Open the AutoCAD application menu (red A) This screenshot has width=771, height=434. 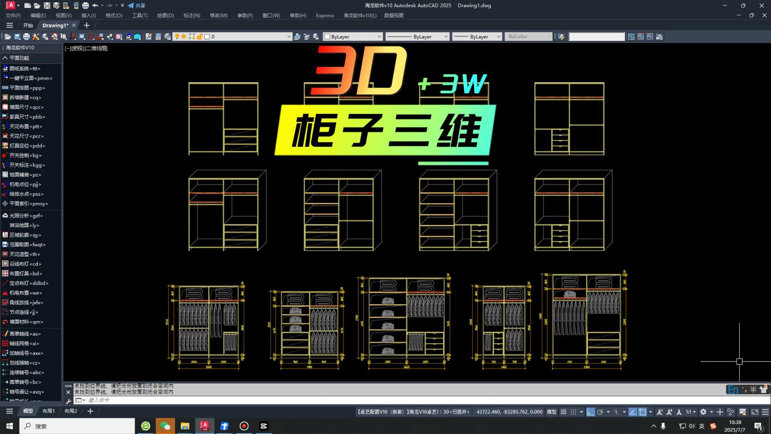(x=11, y=5)
